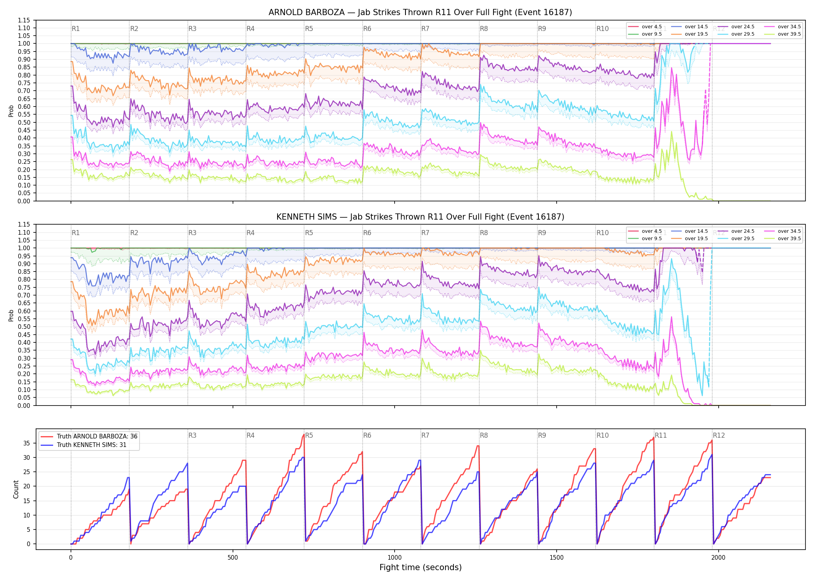This screenshot has width=814, height=581.
Task: Click R7 round marker in Sims chart
Action: [425, 233]
